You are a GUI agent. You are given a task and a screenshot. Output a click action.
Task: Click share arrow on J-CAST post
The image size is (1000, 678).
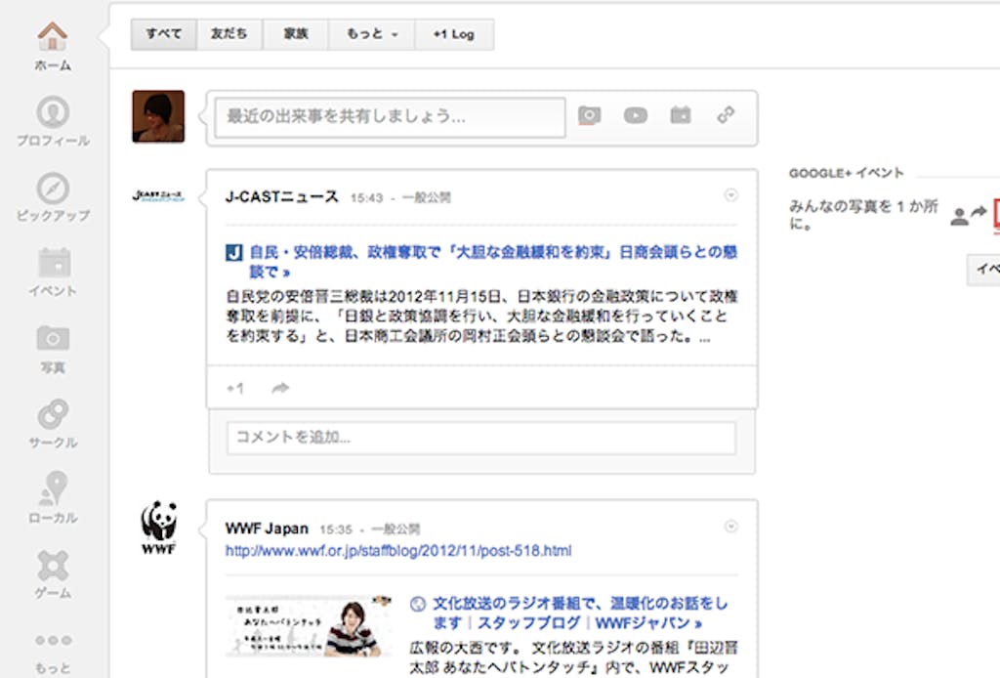pos(280,389)
